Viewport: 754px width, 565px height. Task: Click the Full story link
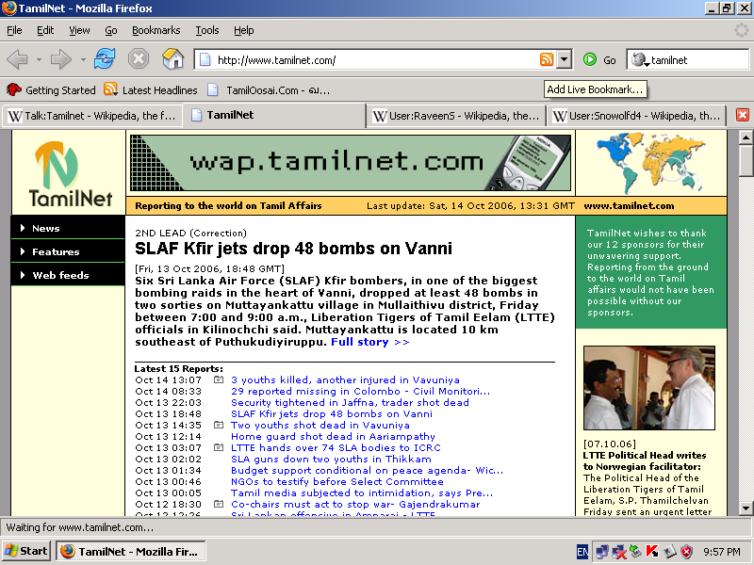click(x=369, y=342)
